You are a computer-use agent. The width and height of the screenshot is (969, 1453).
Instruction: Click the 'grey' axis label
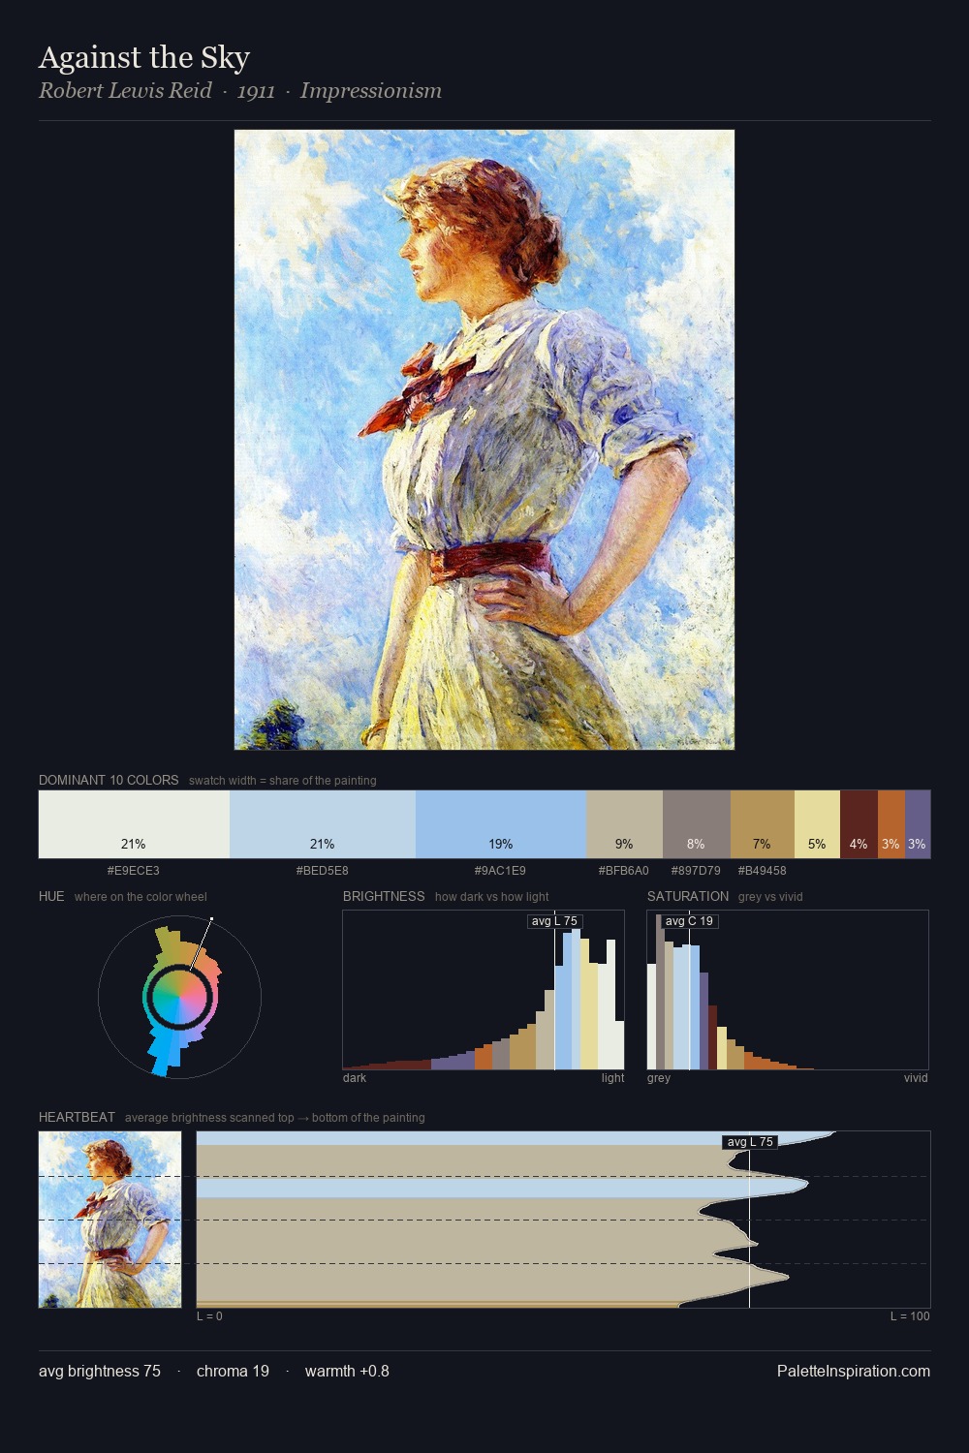[659, 1078]
